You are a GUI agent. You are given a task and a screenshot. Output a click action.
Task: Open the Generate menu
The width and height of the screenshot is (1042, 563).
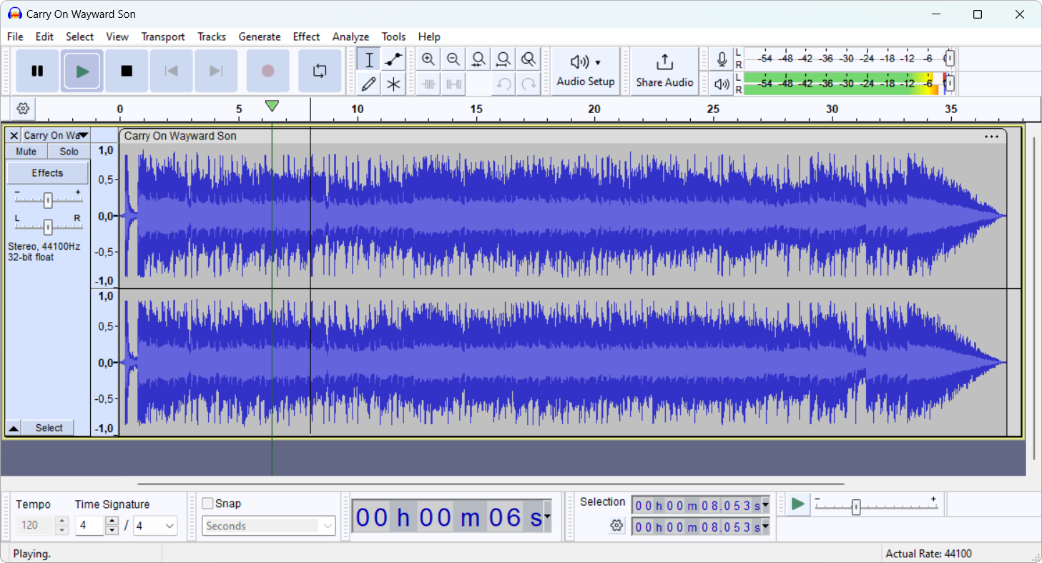pyautogui.click(x=260, y=36)
